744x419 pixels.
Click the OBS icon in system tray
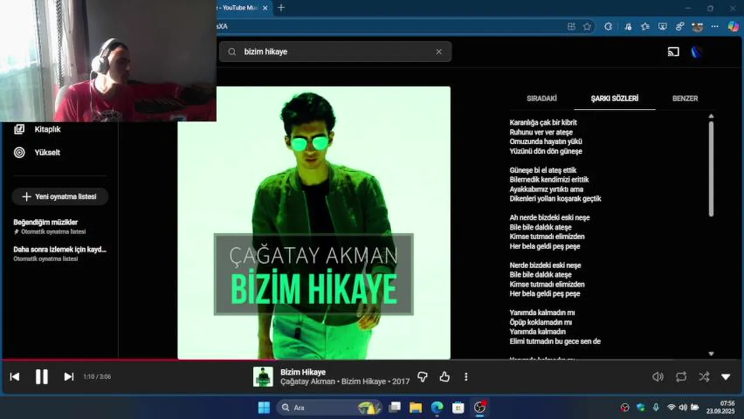coord(625,407)
